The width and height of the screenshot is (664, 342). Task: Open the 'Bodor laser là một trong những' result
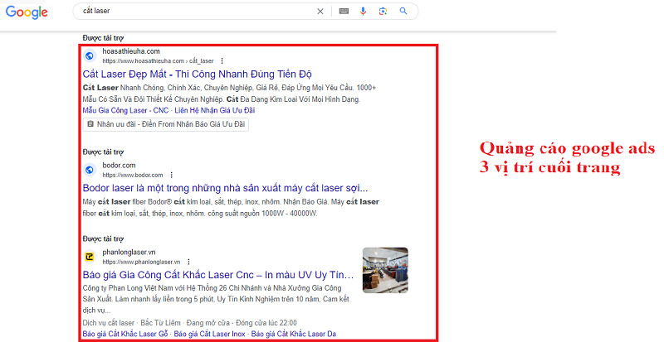click(225, 188)
